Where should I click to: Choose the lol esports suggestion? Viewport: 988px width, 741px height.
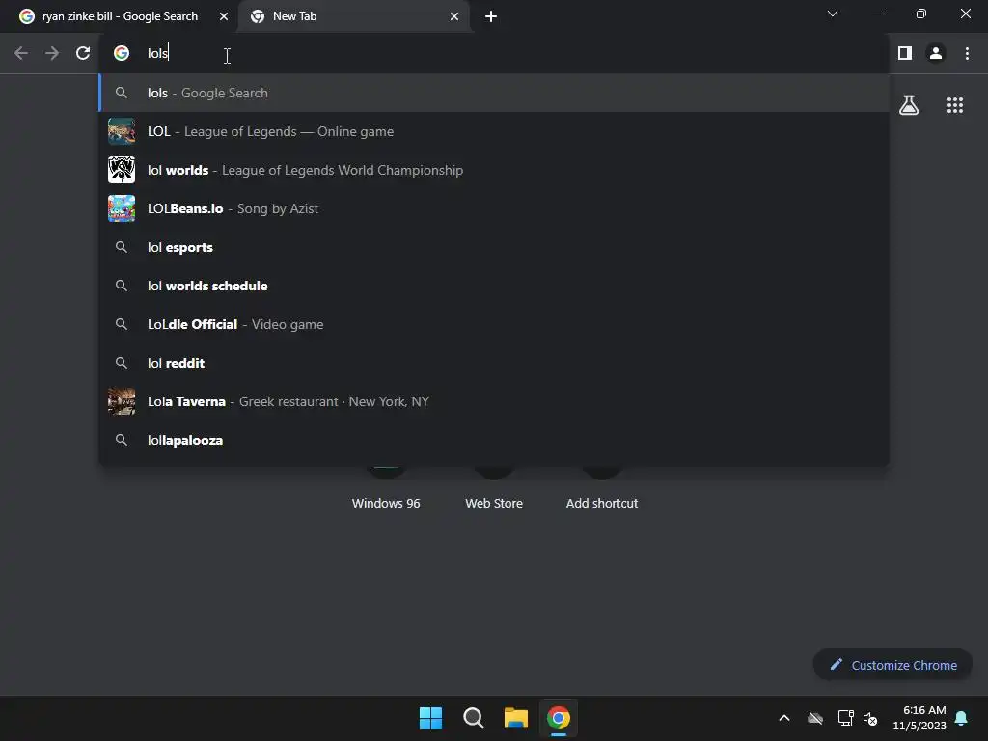495,247
